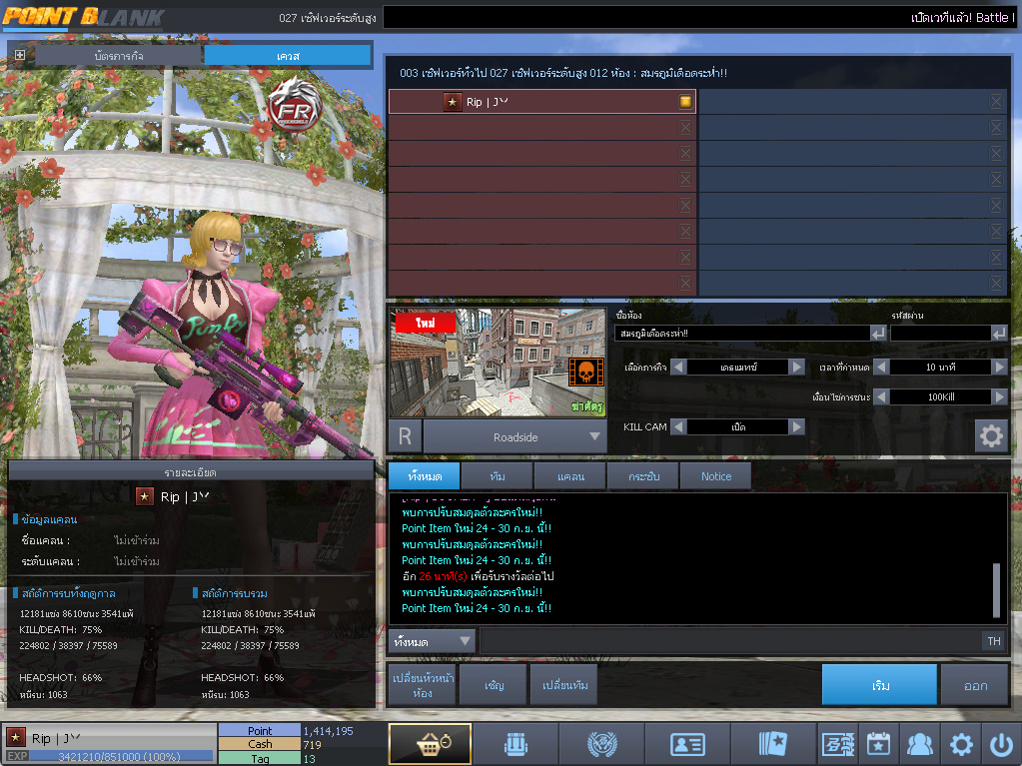
Task: Select the เควส tab
Action: pyautogui.click(x=288, y=55)
